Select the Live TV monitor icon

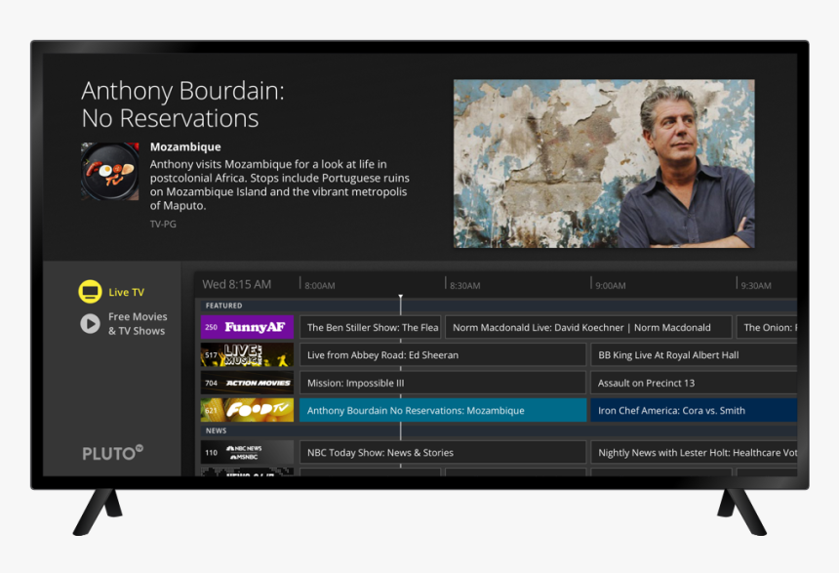90,292
